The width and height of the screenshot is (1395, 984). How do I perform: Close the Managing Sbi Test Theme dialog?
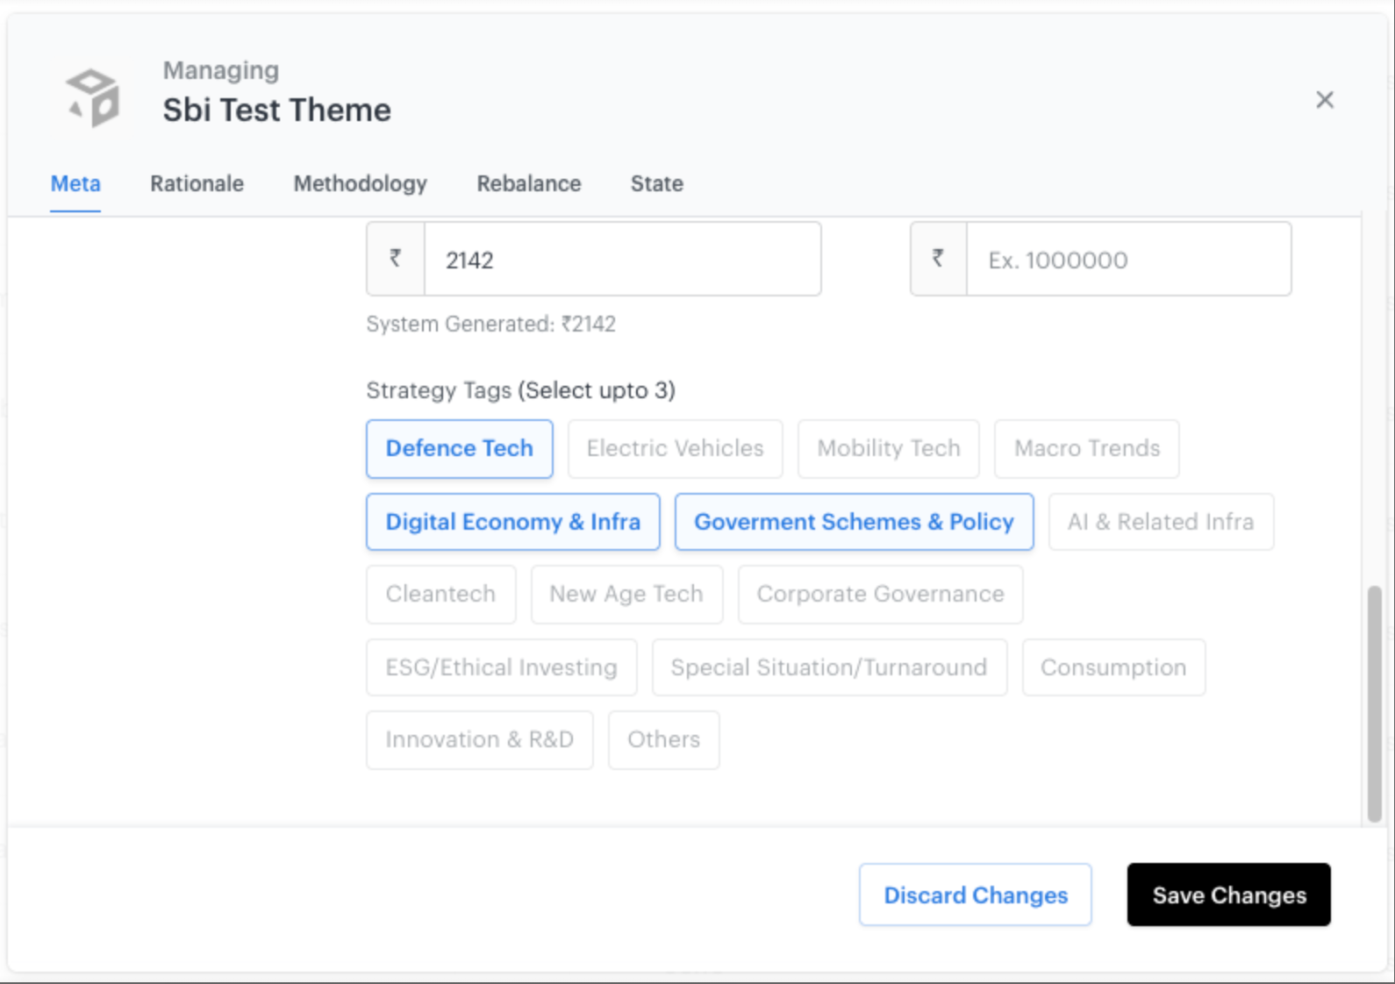tap(1324, 100)
